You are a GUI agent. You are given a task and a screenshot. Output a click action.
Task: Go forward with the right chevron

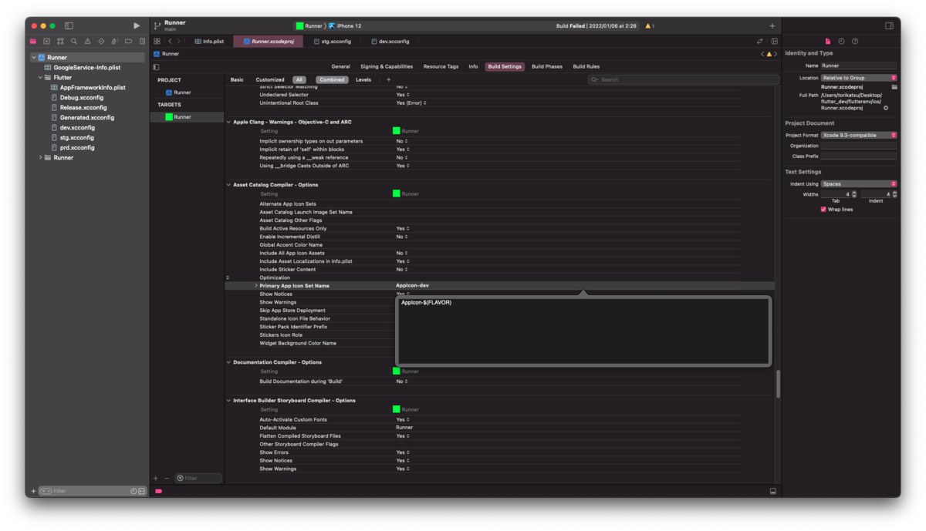click(179, 41)
